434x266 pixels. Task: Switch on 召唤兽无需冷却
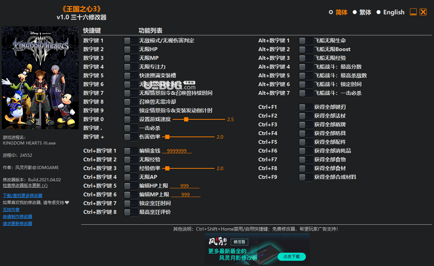tap(131, 102)
